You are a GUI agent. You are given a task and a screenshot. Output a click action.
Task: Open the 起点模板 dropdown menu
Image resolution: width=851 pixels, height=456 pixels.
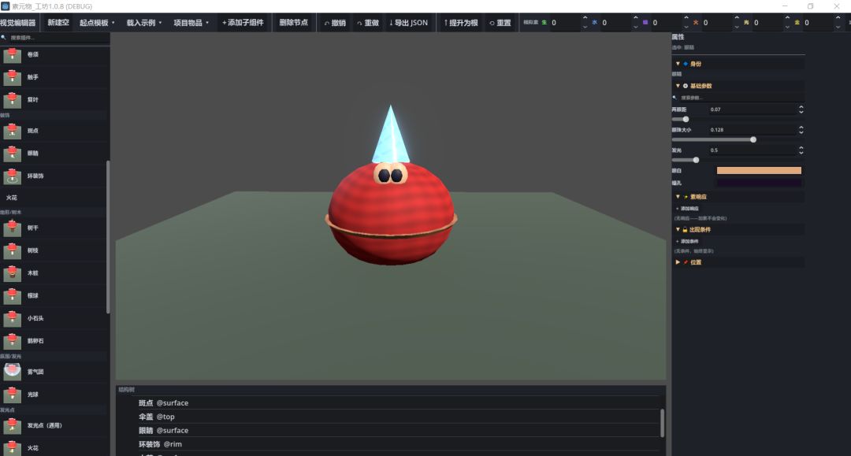(x=97, y=23)
